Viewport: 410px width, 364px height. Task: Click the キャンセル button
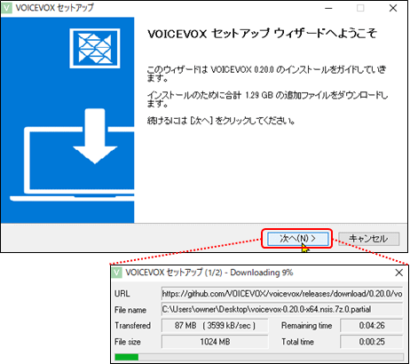[368, 239]
